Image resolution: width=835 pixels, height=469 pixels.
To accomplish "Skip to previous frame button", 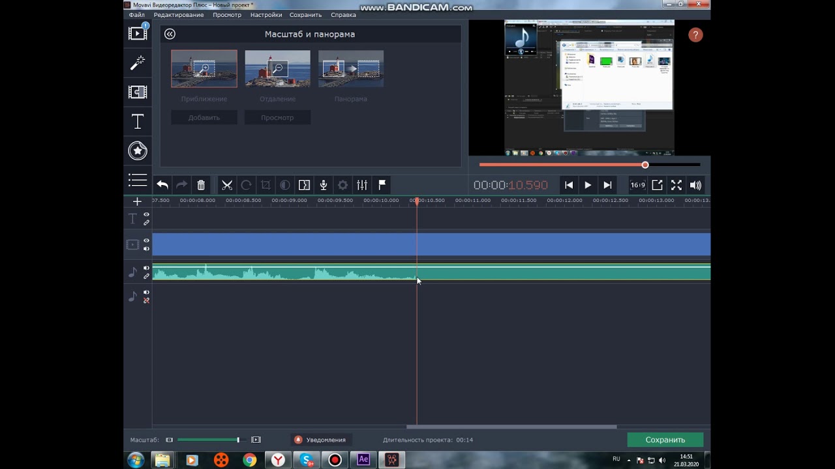I will [568, 185].
